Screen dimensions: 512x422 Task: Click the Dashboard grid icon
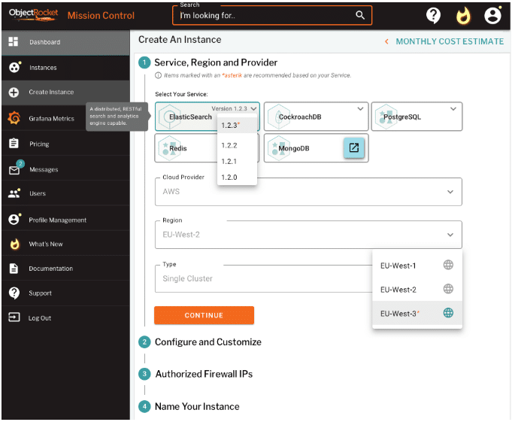pos(14,42)
